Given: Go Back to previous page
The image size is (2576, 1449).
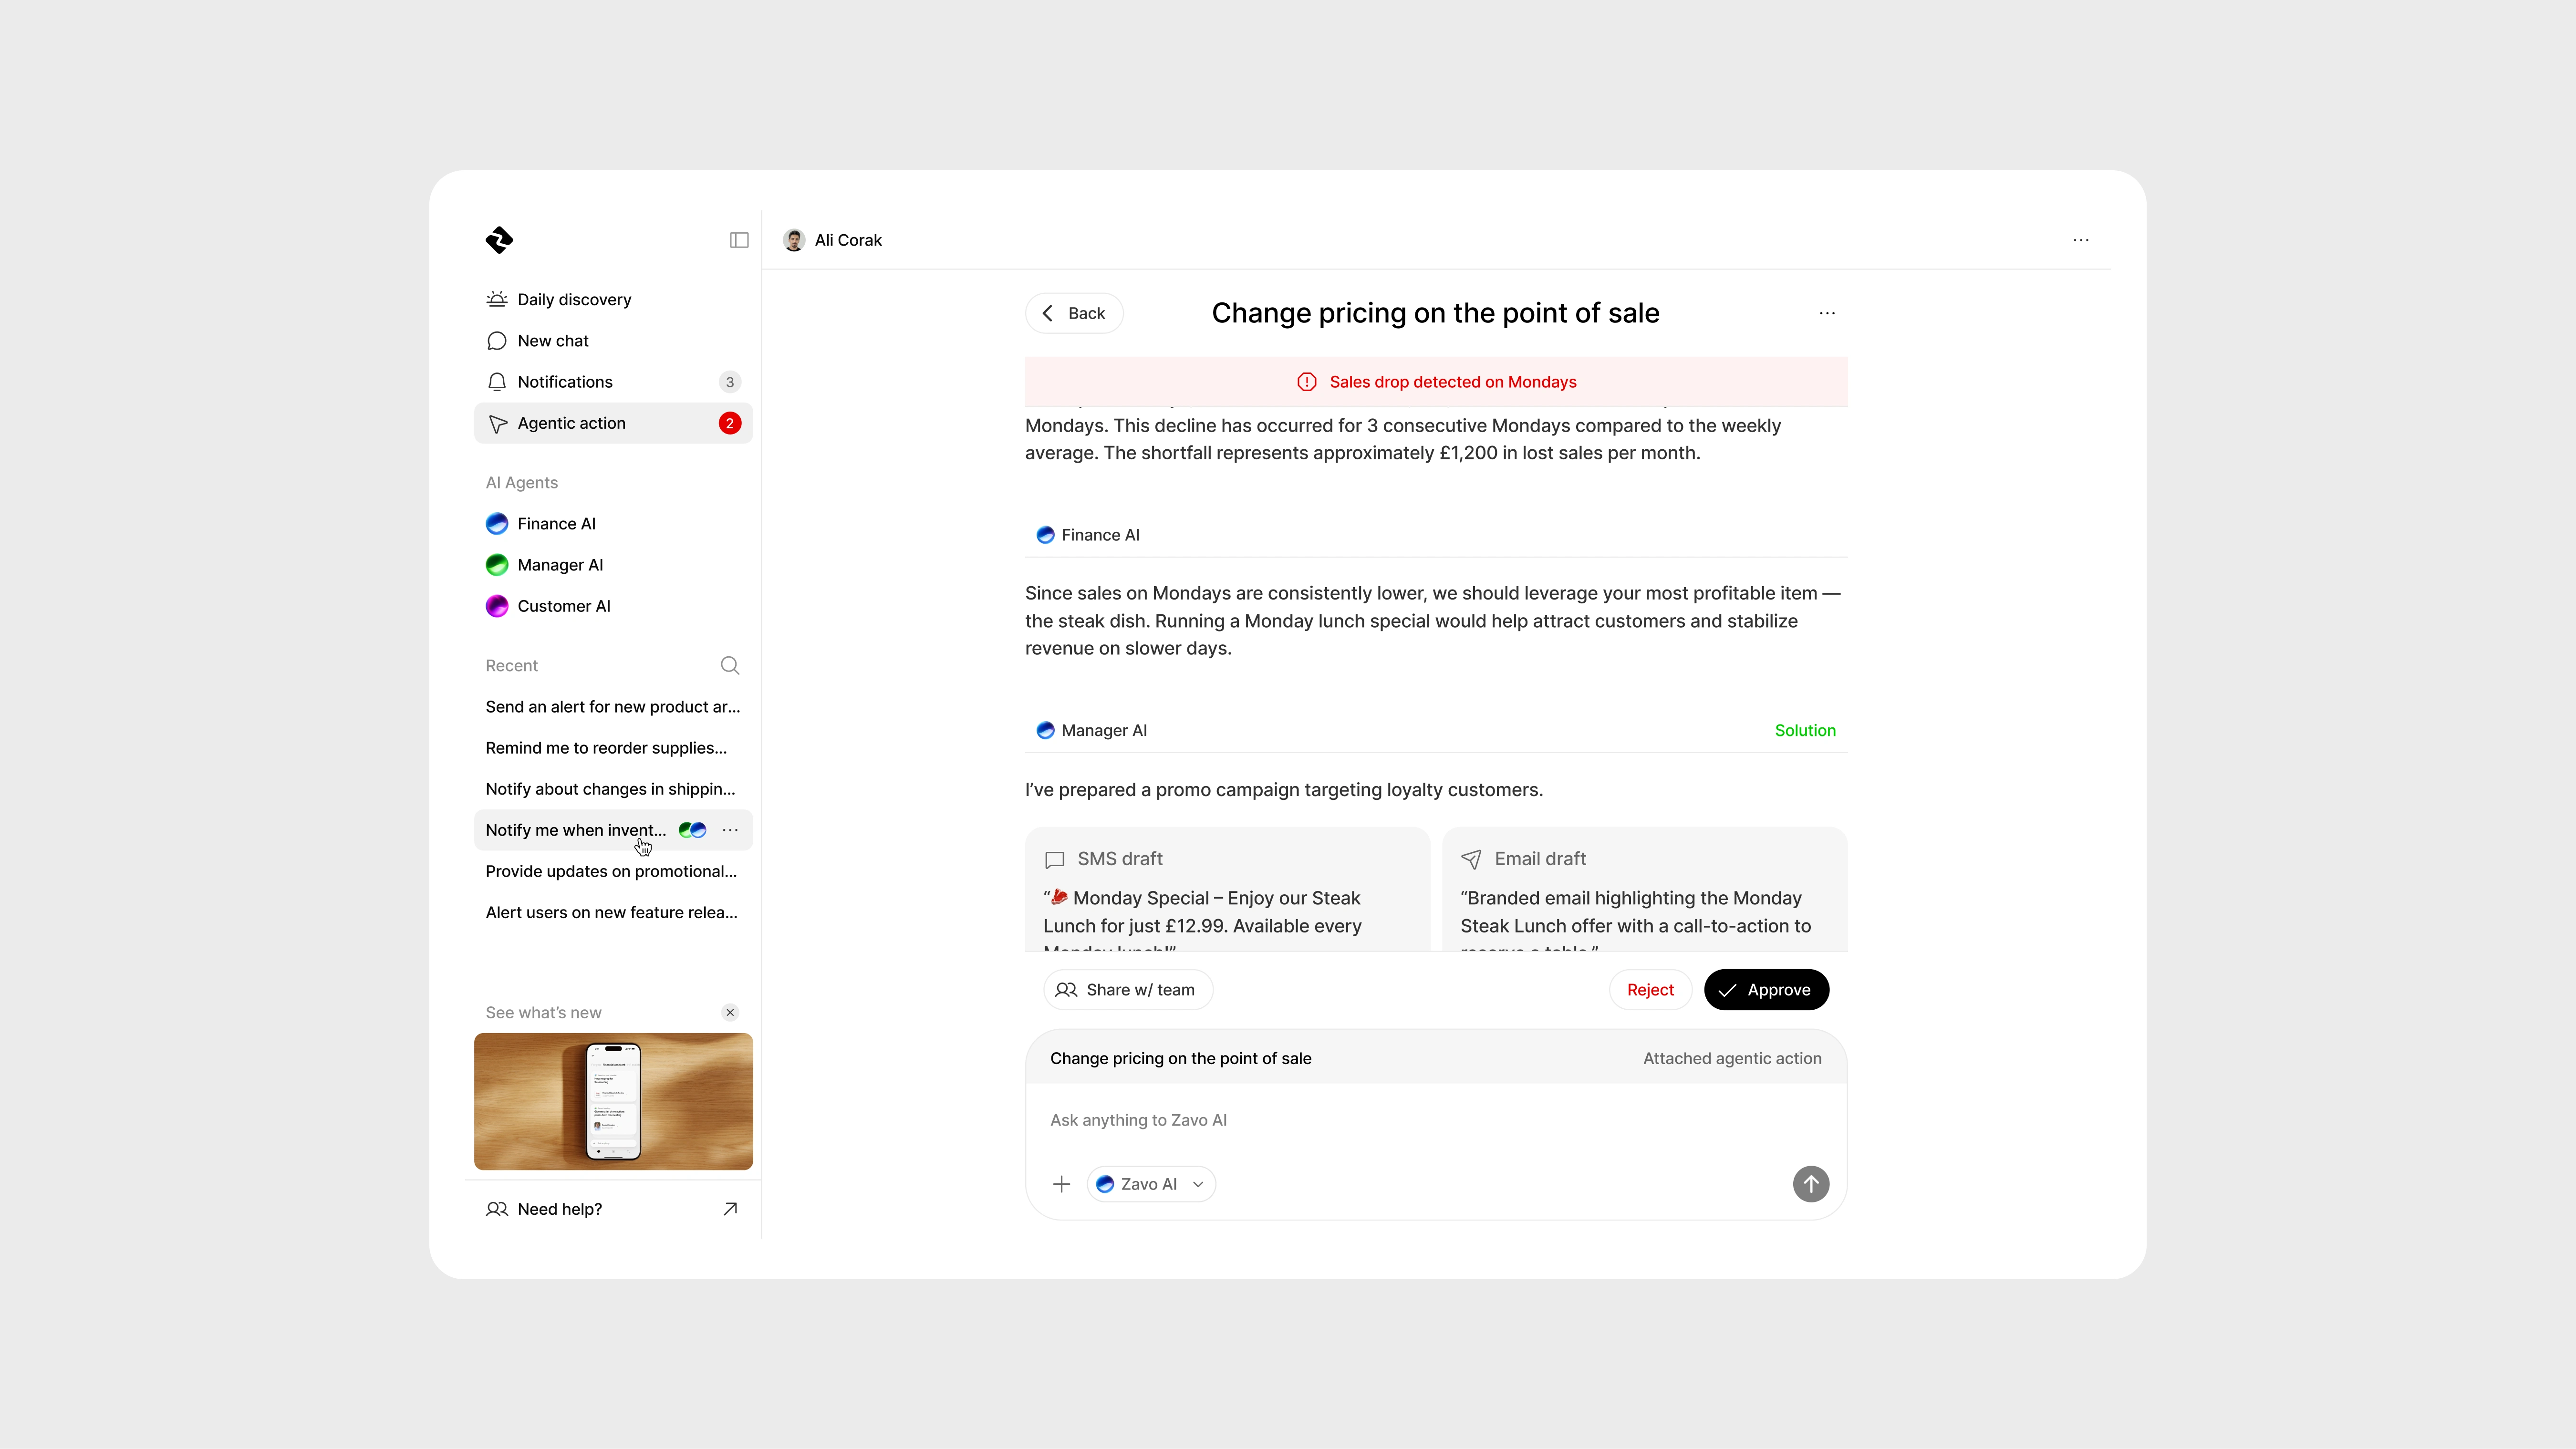Looking at the screenshot, I should point(1073,314).
